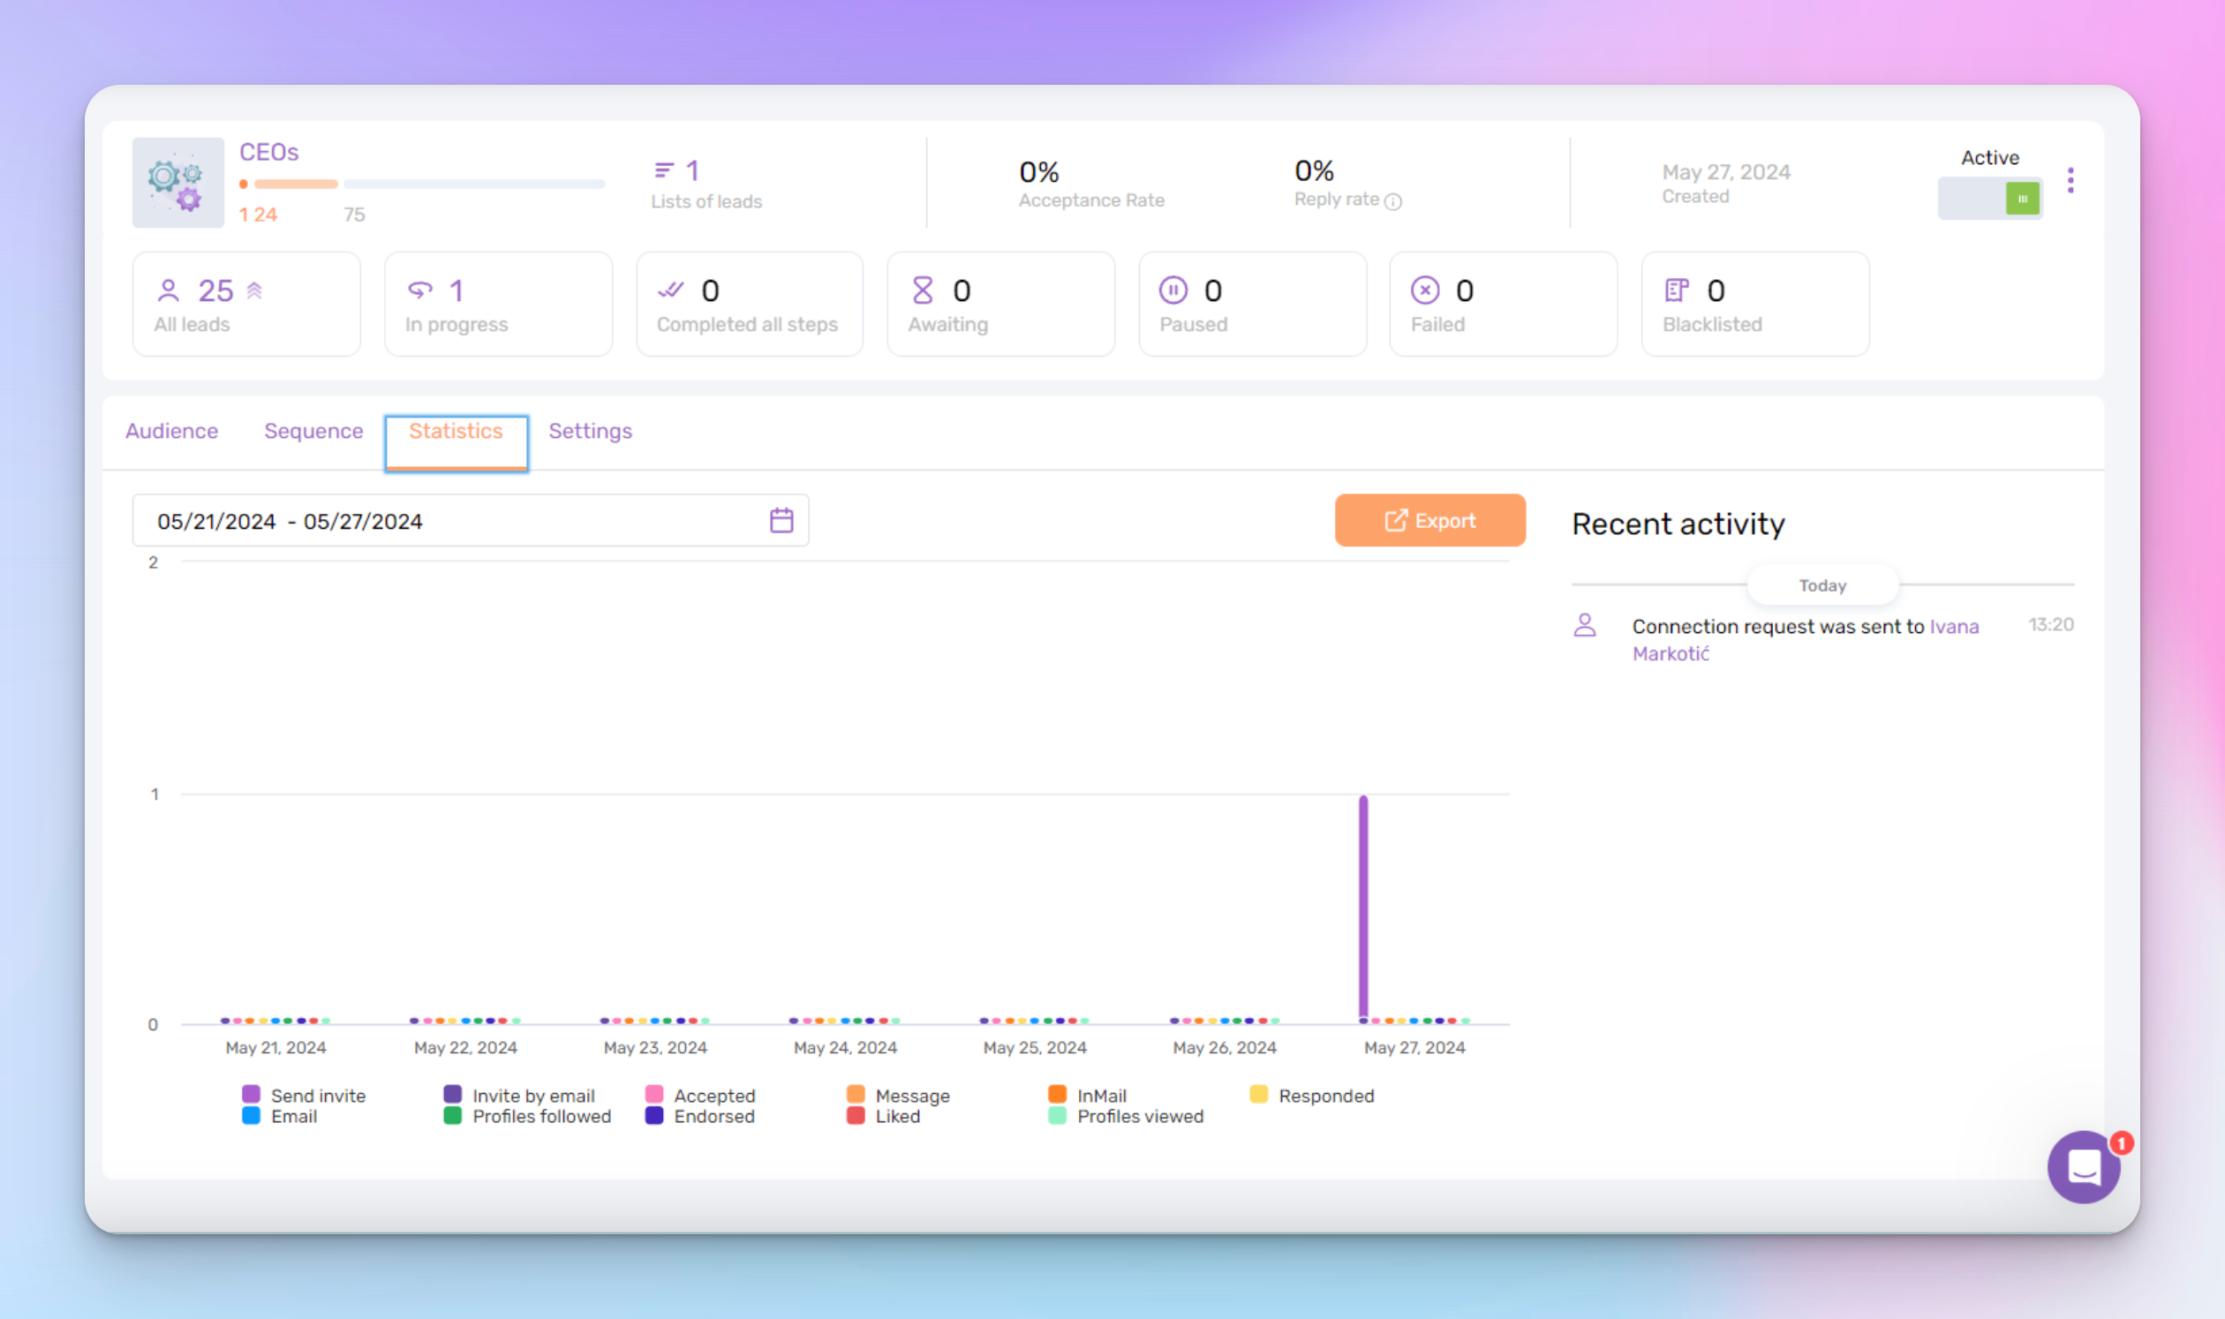Screen dimensions: 2225x1319
Task: Click the All leads person icon
Action: click(168, 290)
